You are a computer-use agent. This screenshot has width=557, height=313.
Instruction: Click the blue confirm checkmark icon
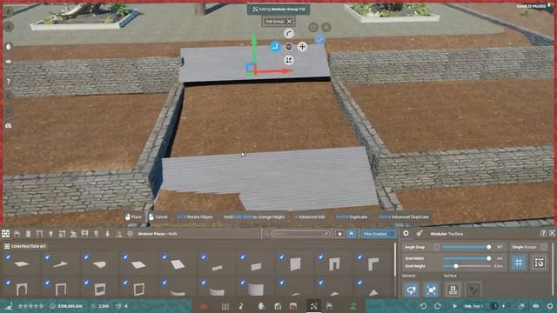pyautogui.click(x=319, y=39)
